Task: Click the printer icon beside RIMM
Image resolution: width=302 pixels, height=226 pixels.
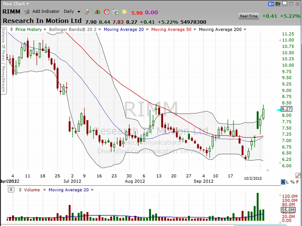Action: 27,12
